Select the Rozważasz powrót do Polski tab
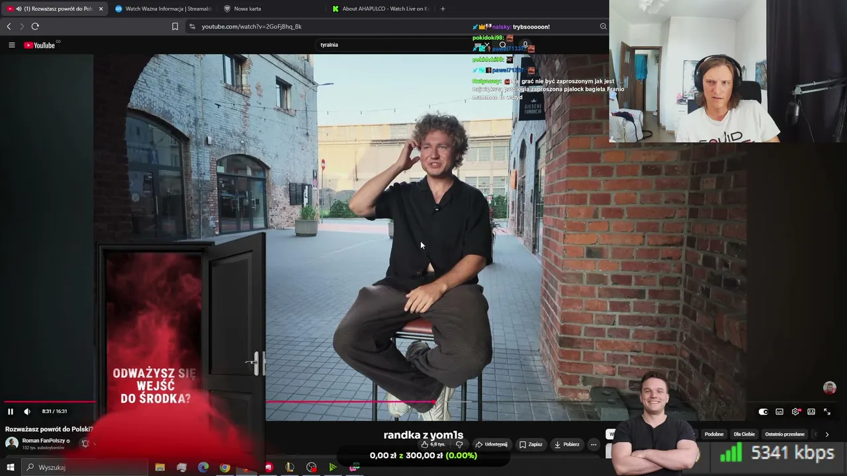 (x=53, y=9)
